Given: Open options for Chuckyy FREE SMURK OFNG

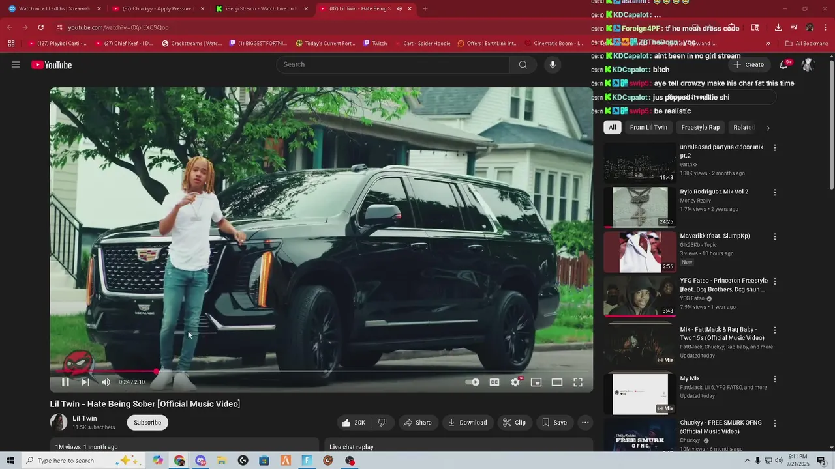Looking at the screenshot, I should [x=775, y=423].
